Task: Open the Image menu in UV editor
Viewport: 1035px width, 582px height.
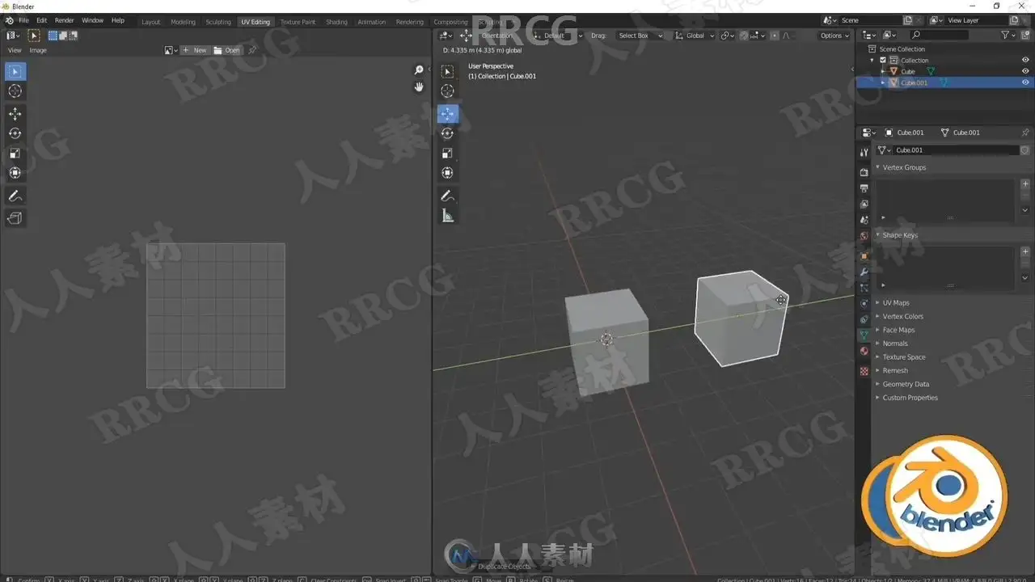Action: (38, 50)
